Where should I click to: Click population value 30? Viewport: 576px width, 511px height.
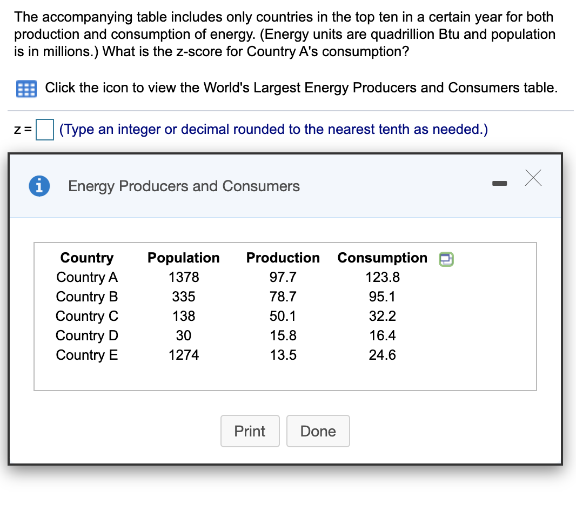tap(184, 336)
